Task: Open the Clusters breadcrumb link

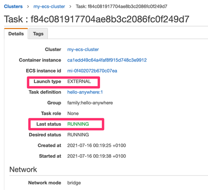Action: (13, 7)
